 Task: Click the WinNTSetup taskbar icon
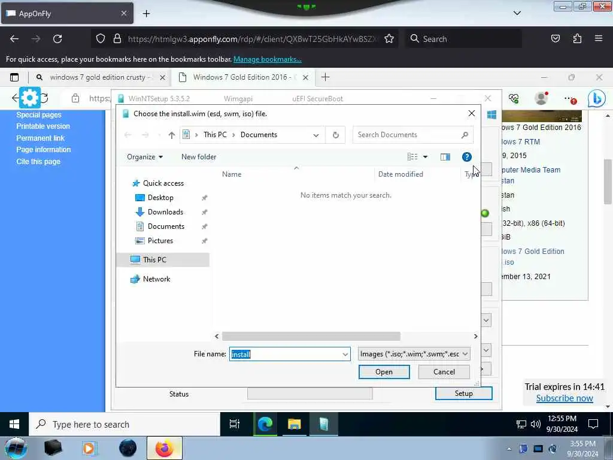[x=324, y=424]
